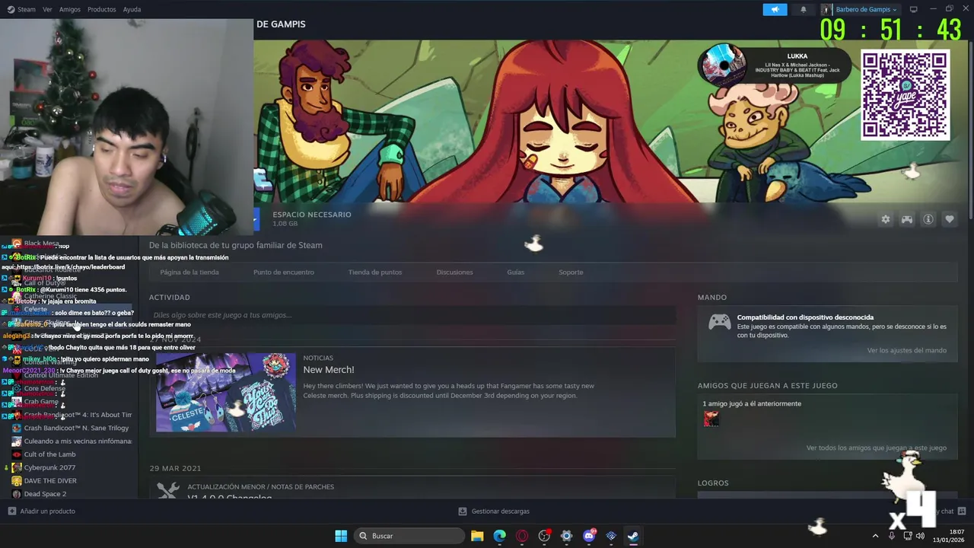
Task: Show hidden system tray icons chevron
Action: (875, 536)
